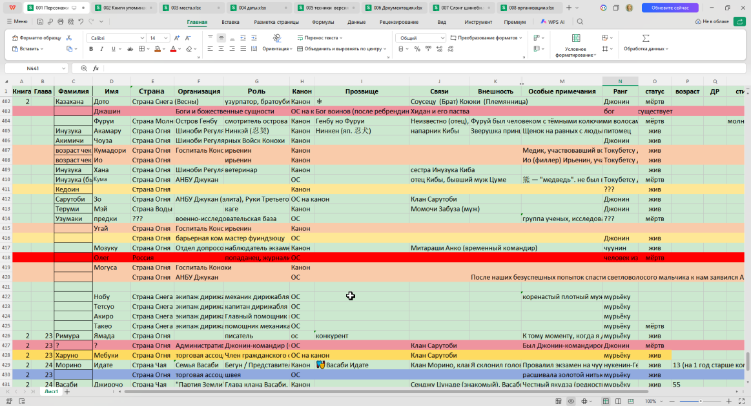Click the zoom magnifier near formula bar
The width and height of the screenshot is (751, 406).
click(x=84, y=68)
